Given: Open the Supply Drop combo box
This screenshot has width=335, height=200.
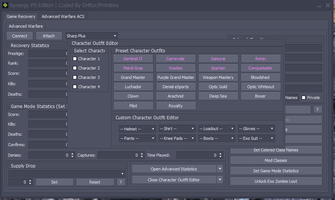Looking at the screenshot, I should [67, 174].
